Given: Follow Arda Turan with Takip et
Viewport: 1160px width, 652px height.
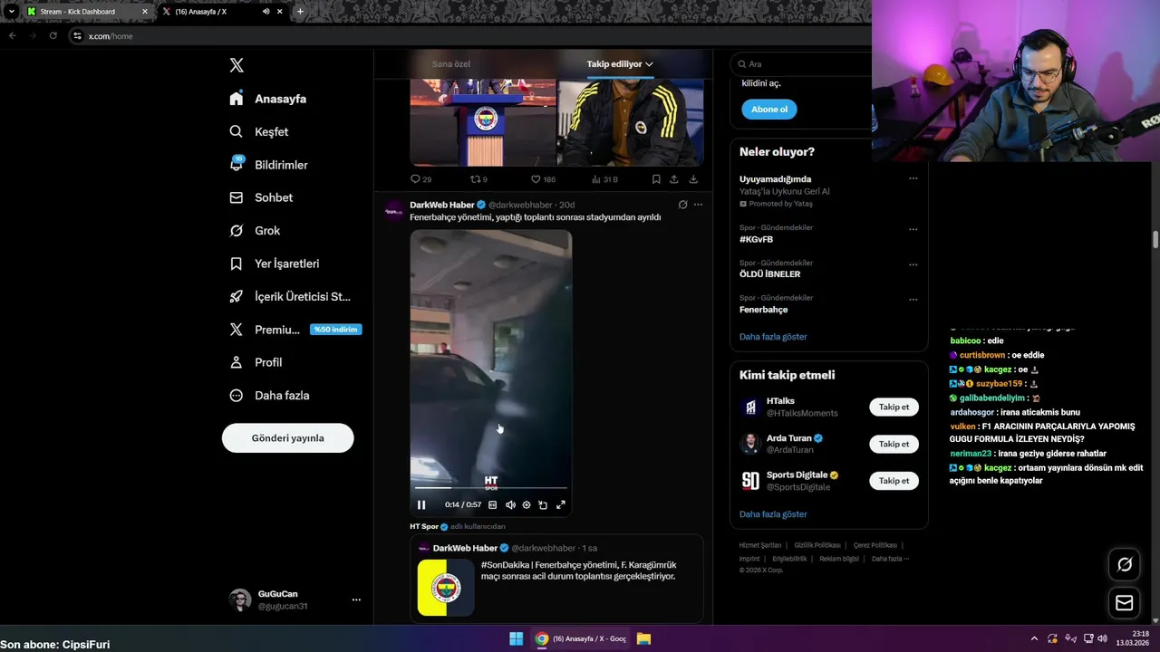Looking at the screenshot, I should click(x=894, y=444).
